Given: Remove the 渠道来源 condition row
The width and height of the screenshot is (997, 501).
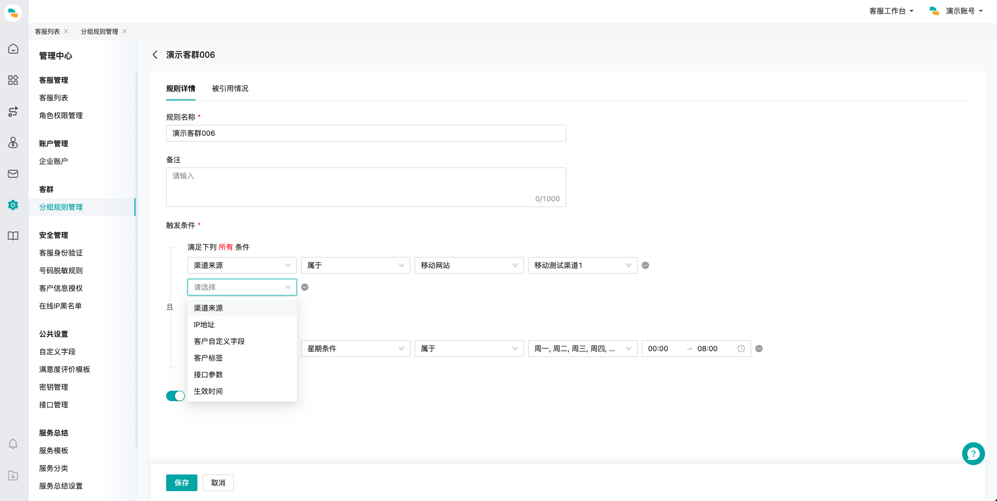Looking at the screenshot, I should click(645, 265).
